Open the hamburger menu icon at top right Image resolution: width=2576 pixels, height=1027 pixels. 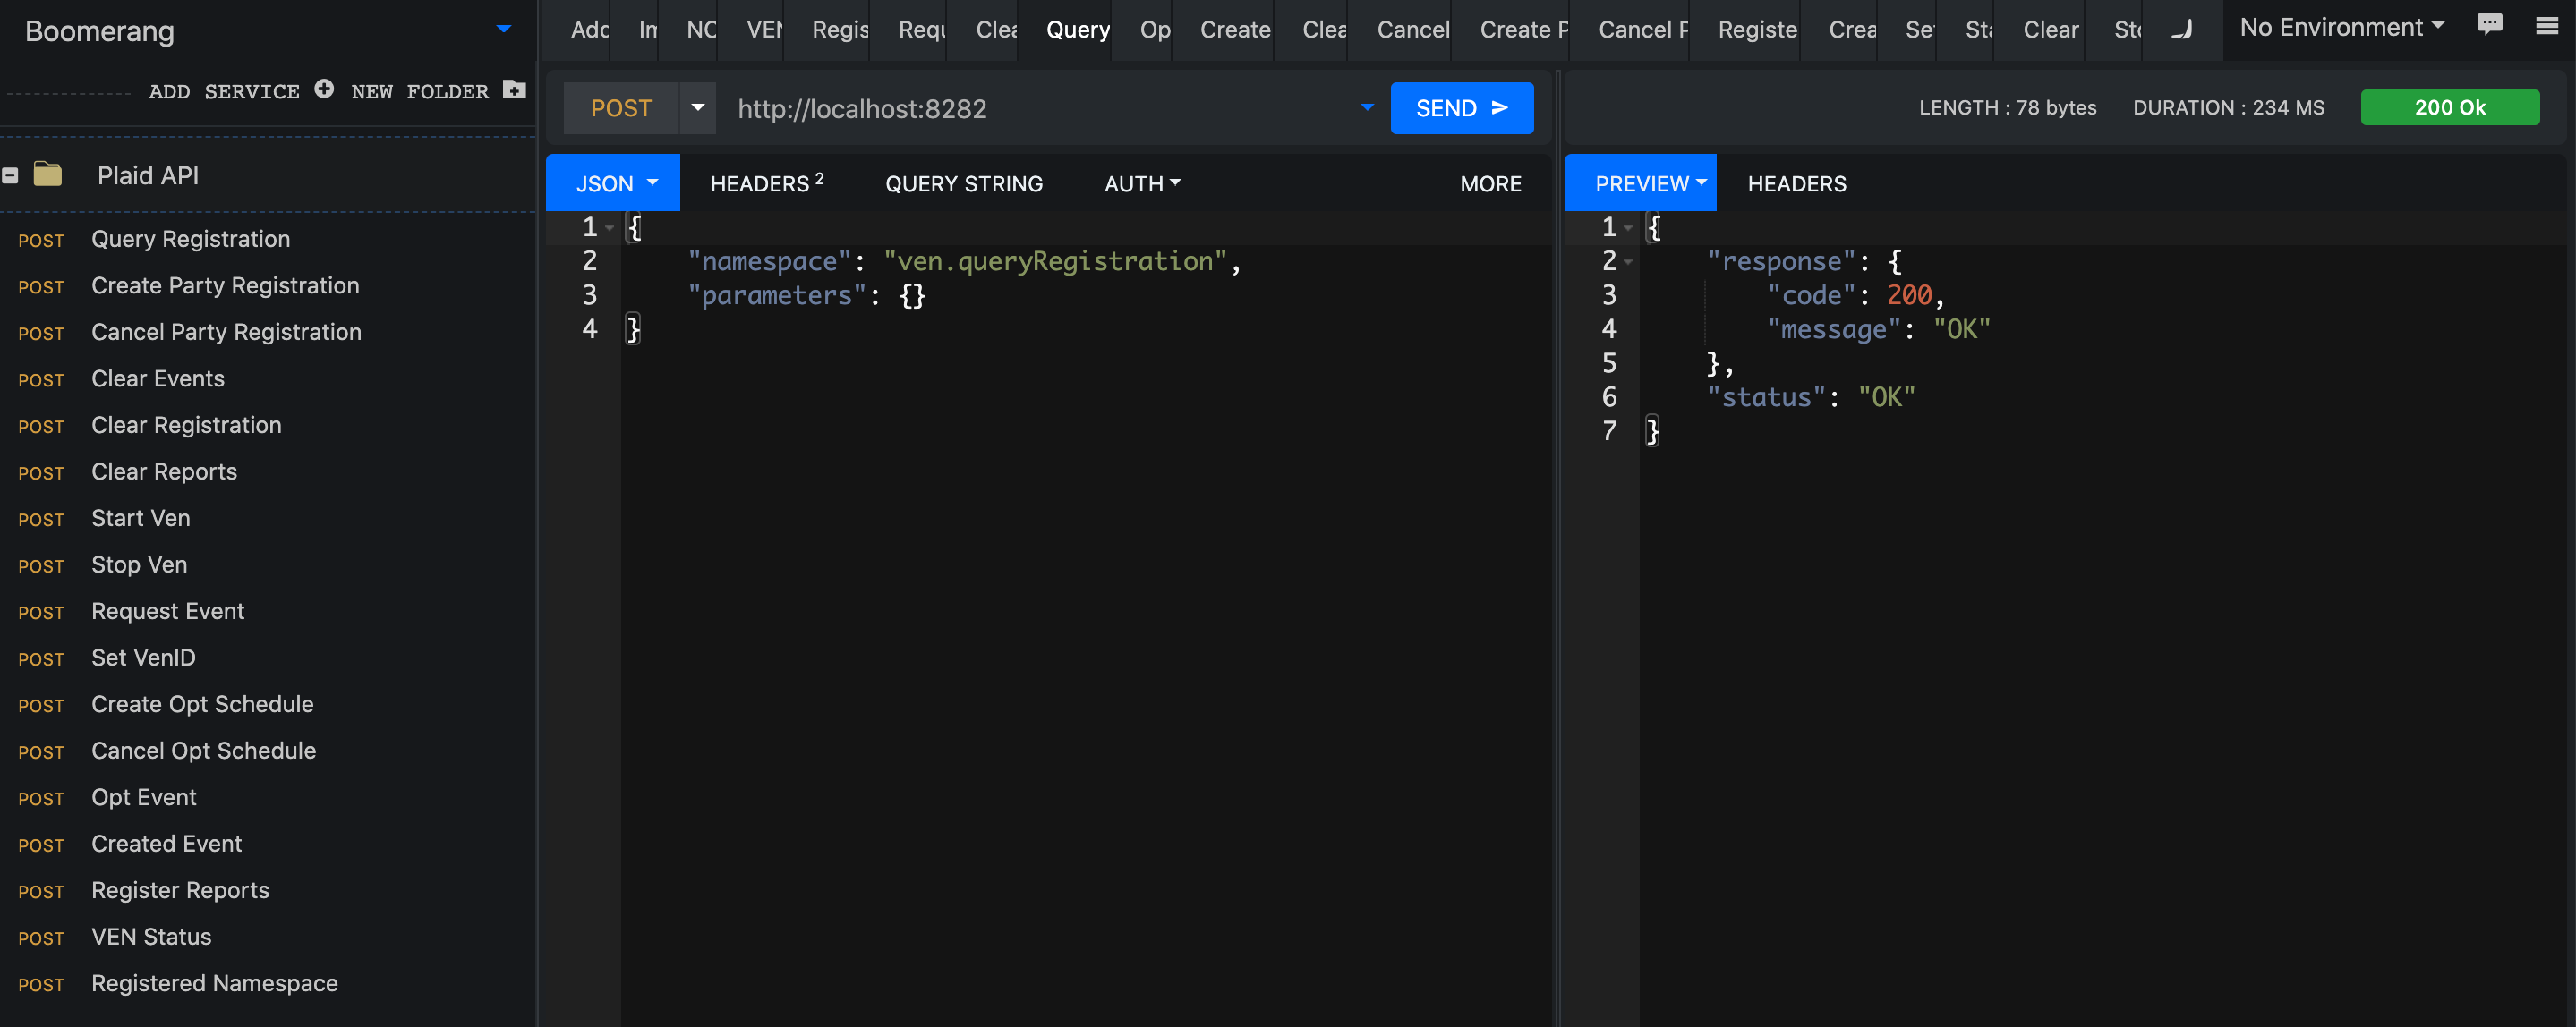[2547, 27]
